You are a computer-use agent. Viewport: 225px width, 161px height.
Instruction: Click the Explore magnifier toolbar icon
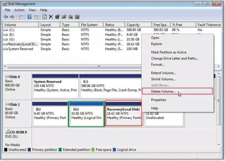coord(70,17)
